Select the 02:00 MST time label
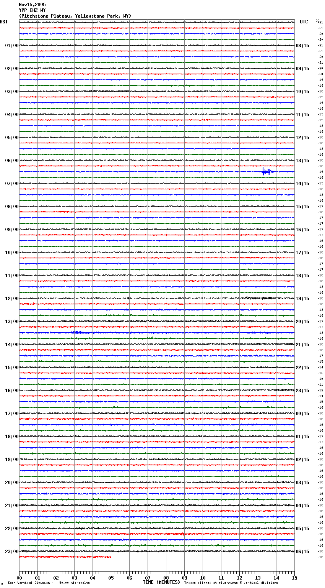Viewport: 325px width, 588px height. [12, 69]
